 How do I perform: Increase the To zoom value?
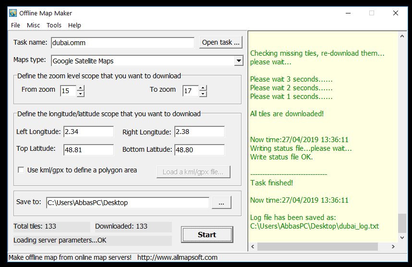(x=203, y=88)
